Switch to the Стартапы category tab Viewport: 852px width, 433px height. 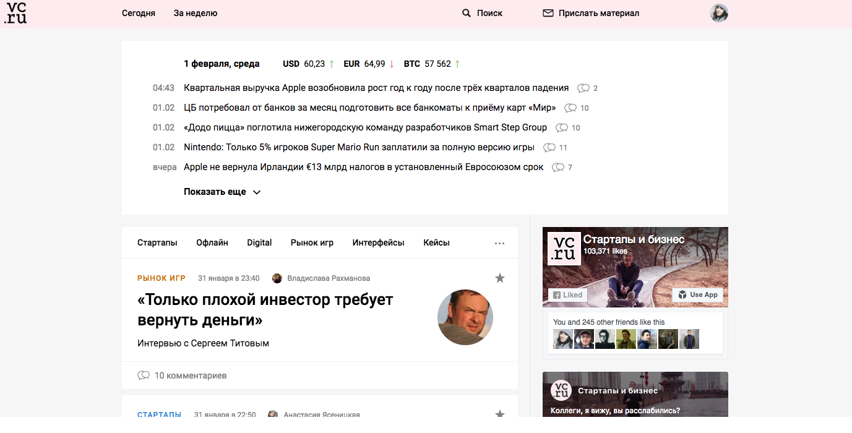tap(157, 242)
